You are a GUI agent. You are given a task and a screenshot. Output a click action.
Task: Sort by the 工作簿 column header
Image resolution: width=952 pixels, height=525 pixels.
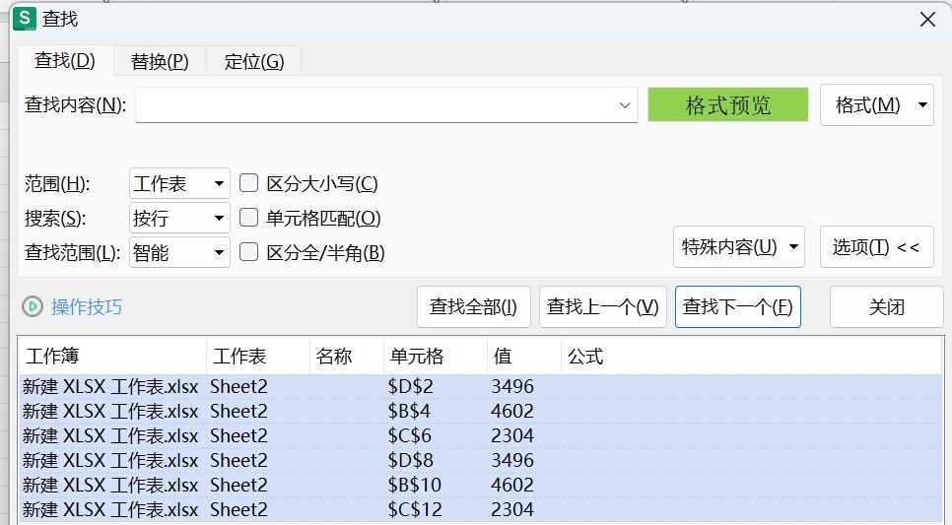click(x=112, y=356)
